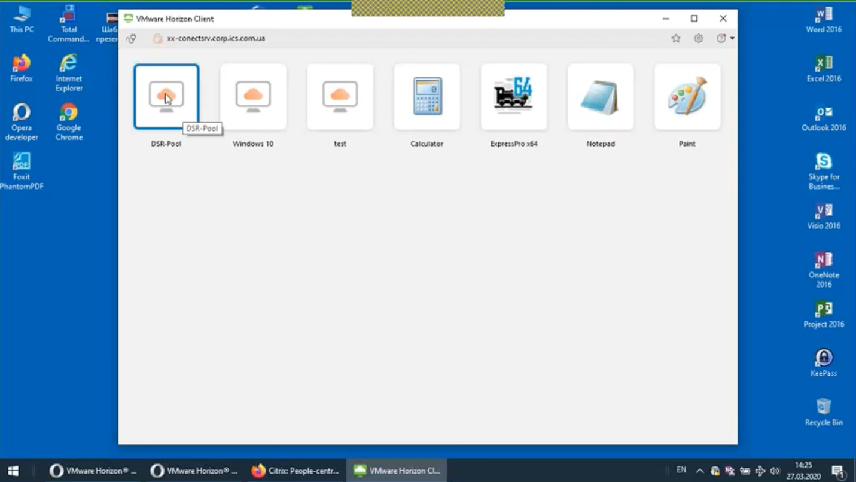This screenshot has width=856, height=482.
Task: Select Internet Explorer desktop shortcut
Action: click(x=69, y=73)
